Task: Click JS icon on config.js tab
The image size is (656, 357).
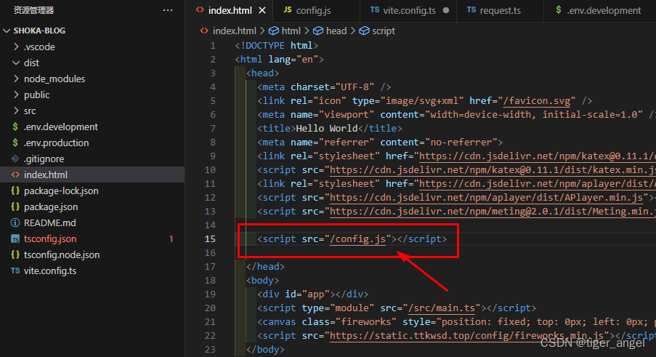Action: 288,9
